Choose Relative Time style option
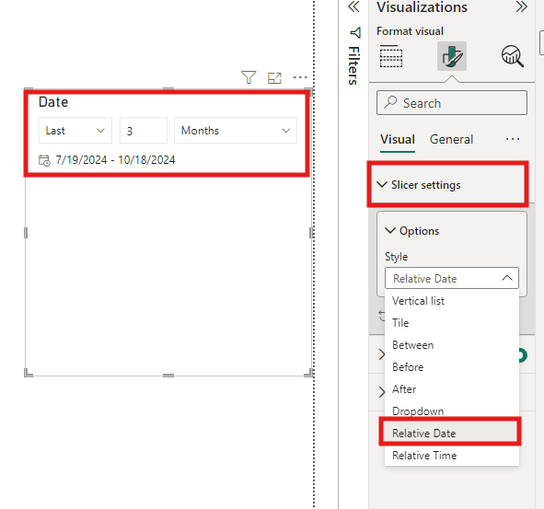 coord(452,456)
